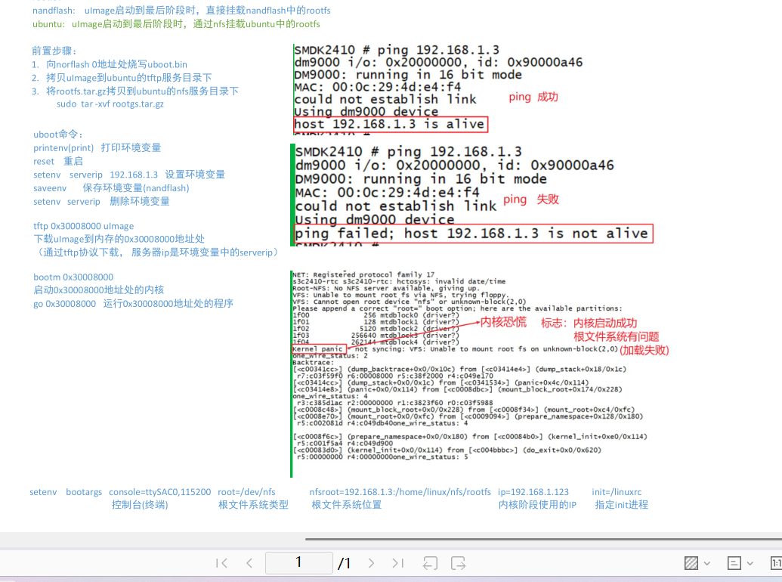This screenshot has width=782, height=582.
Task: Open the background pattern dropdown arrow
Action: point(706,564)
